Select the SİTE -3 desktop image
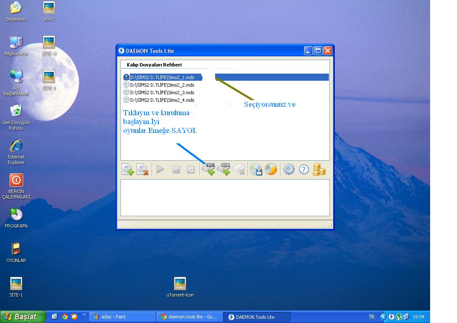The image size is (457, 323). 49,46
